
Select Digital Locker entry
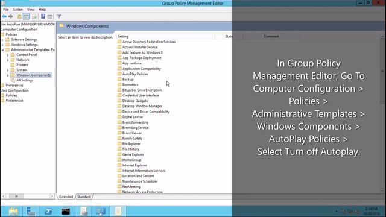(133, 117)
